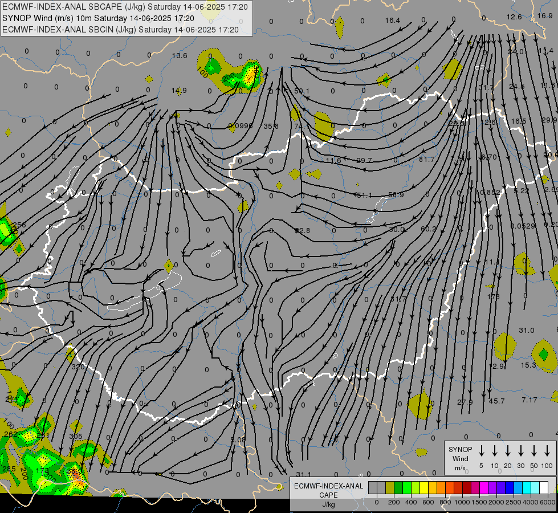Click the 31.0 value on the map
Image resolution: width=558 pixels, height=513 pixels.
526,331
